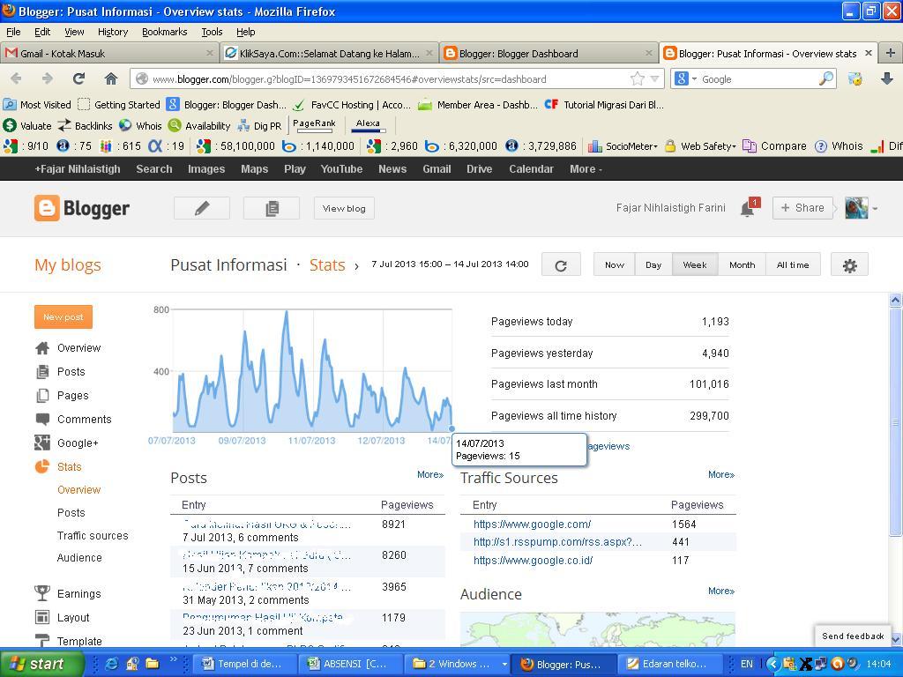Screen dimensions: 903x677
Task: Reload page with Firefox reload icon
Action: click(x=78, y=78)
